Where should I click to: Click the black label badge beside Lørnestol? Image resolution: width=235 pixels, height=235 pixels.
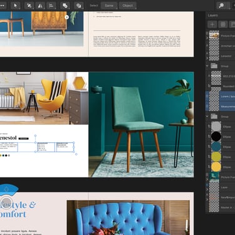[x=24, y=138]
